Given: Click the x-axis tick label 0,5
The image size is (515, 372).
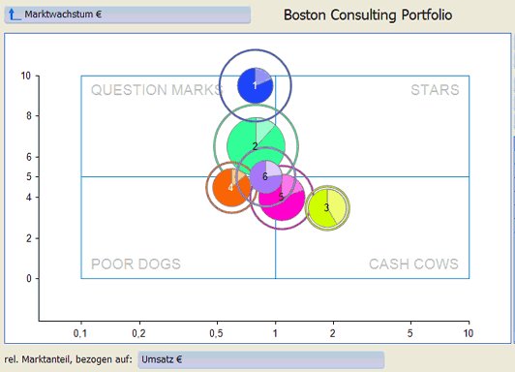Looking at the screenshot, I should 216,333.
